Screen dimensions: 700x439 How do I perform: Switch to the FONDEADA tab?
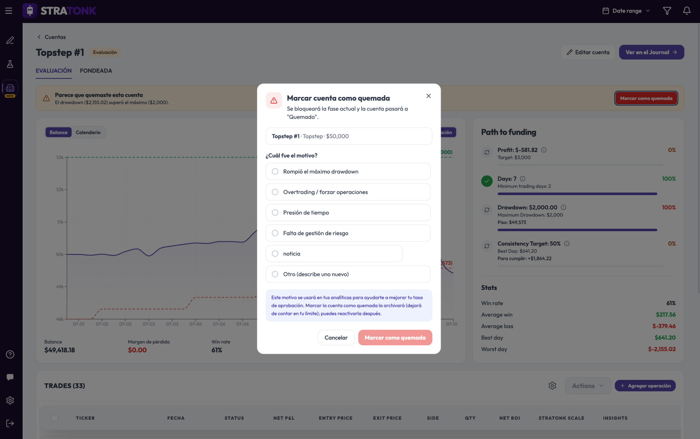pyautogui.click(x=96, y=71)
